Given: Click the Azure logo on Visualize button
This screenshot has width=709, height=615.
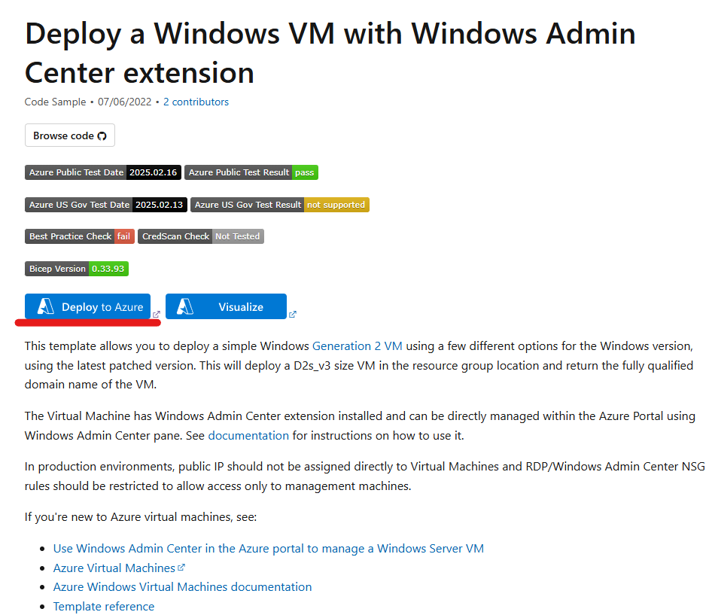Looking at the screenshot, I should (185, 306).
